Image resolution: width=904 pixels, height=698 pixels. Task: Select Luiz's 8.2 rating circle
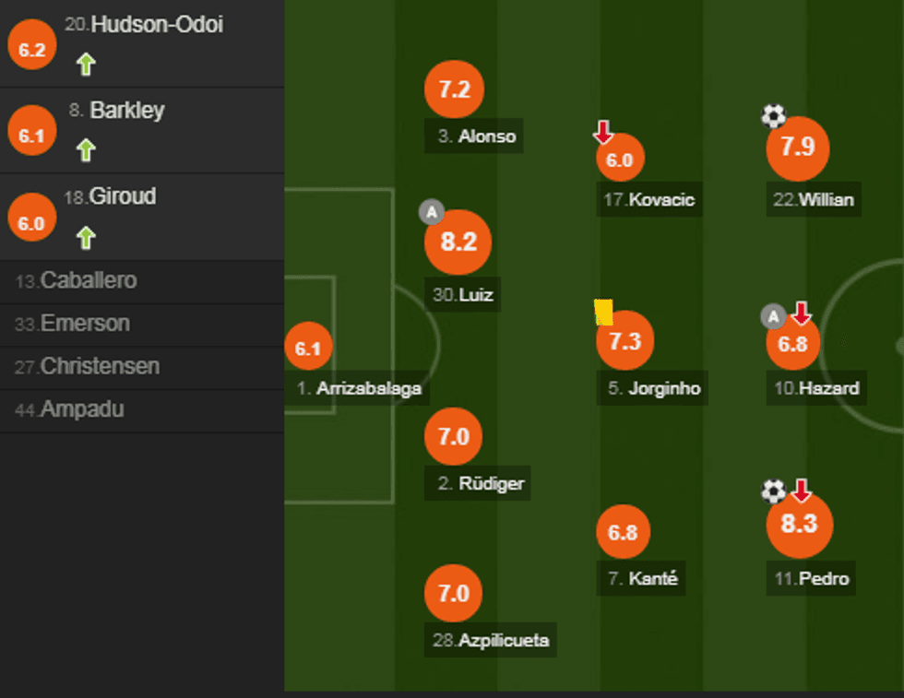(x=458, y=243)
